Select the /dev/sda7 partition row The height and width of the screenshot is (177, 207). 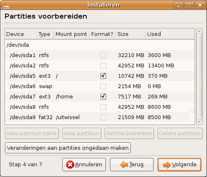pos(100,97)
